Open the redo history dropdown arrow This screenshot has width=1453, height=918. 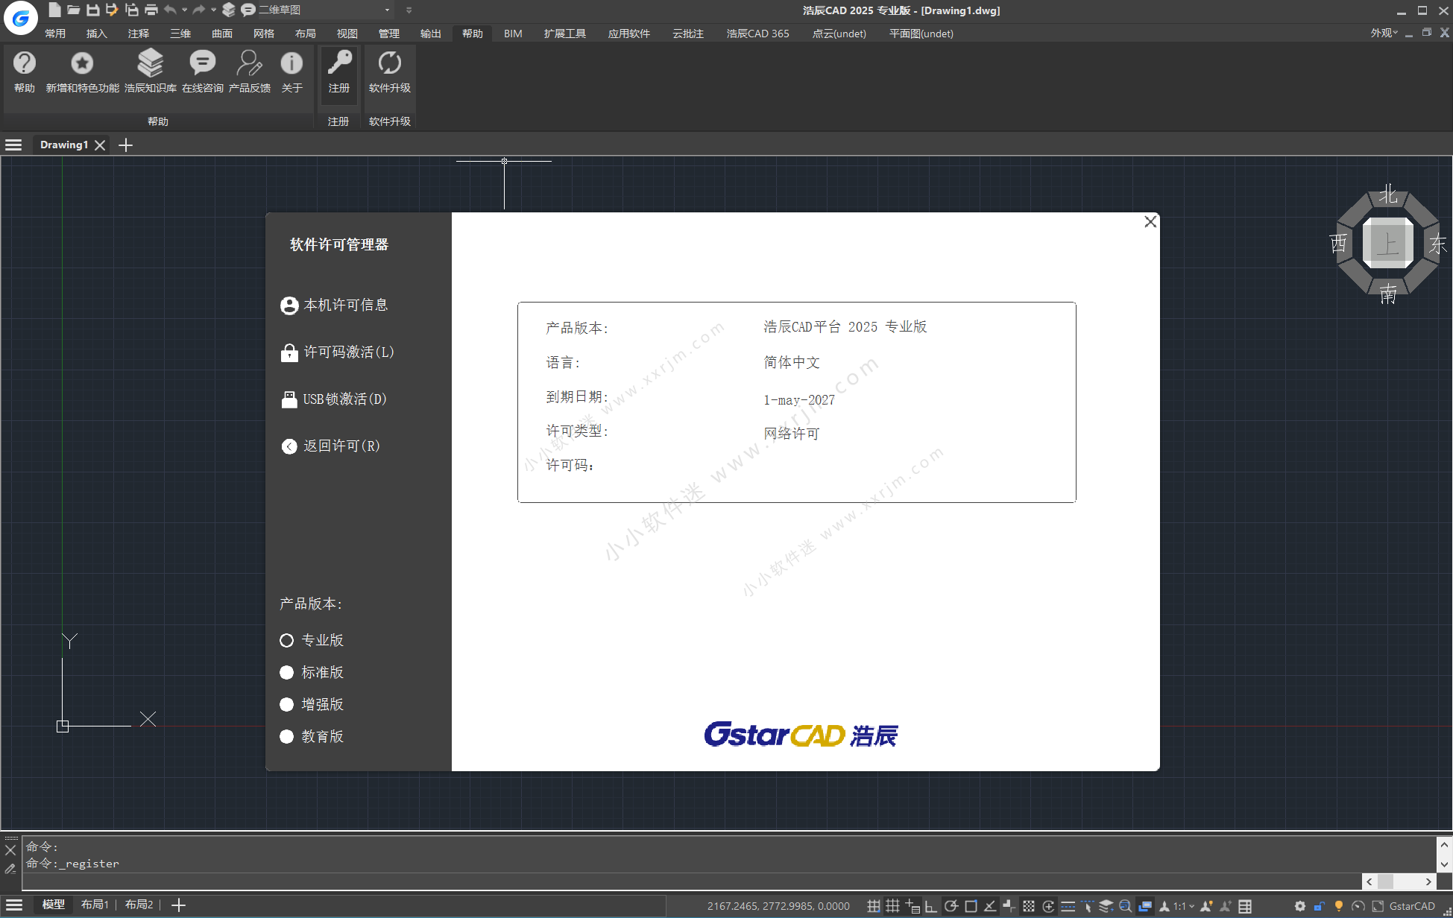coord(213,10)
